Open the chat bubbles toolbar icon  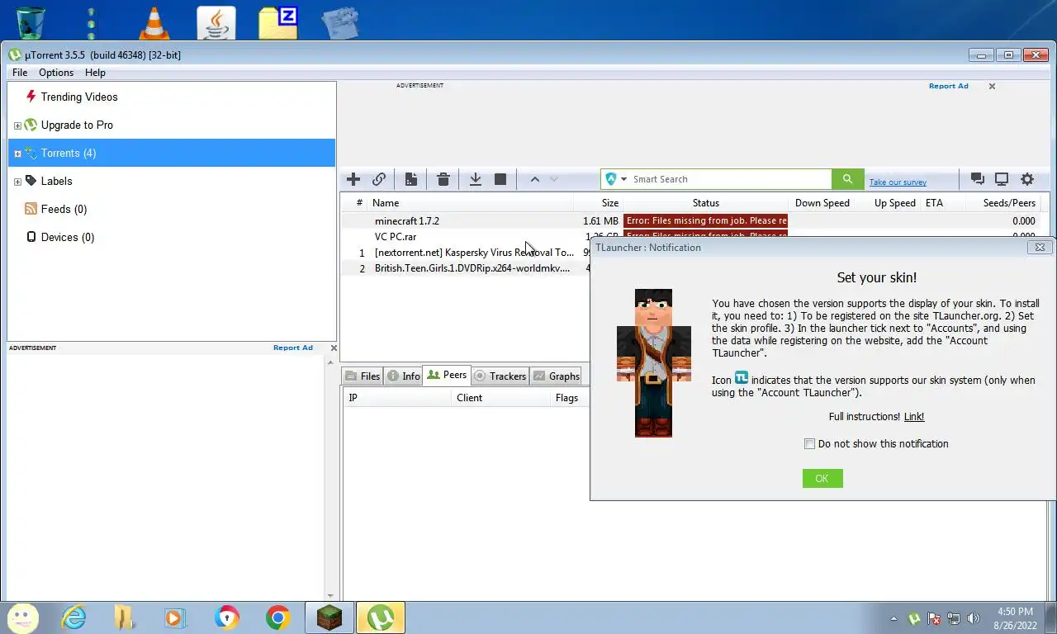[x=977, y=179]
